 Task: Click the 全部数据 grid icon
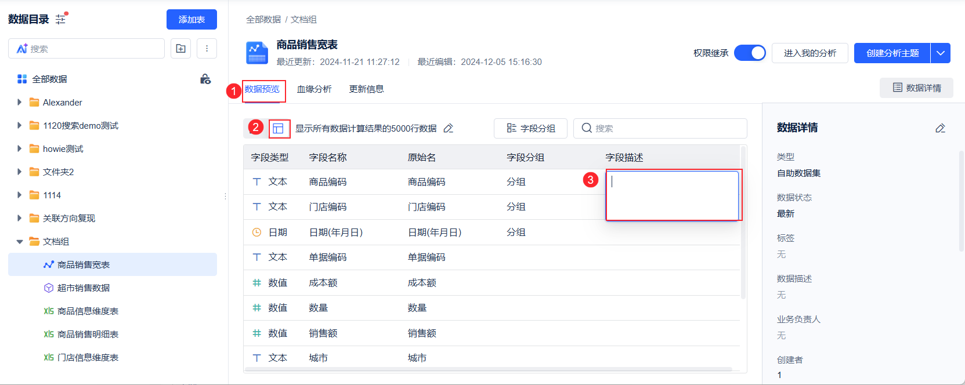[x=22, y=79]
